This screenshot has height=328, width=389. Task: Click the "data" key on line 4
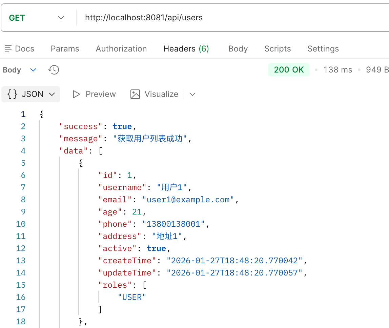tap(74, 151)
